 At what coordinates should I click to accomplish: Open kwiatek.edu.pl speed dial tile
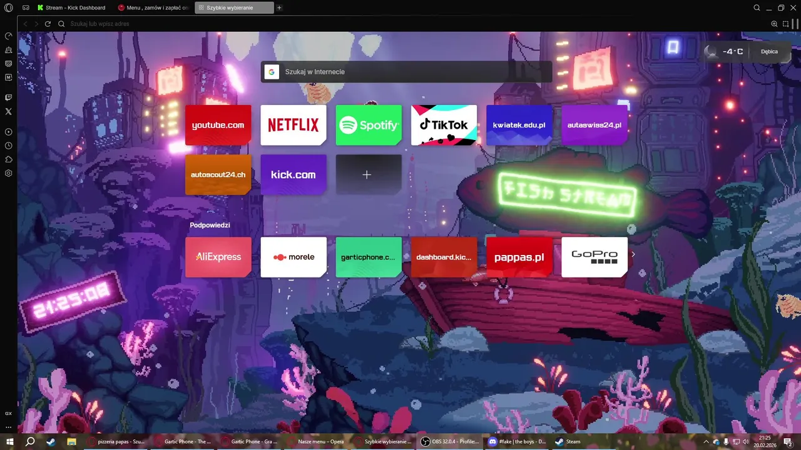(x=519, y=125)
